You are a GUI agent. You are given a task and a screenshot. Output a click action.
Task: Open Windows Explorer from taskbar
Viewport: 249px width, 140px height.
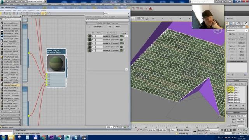tap(11, 137)
